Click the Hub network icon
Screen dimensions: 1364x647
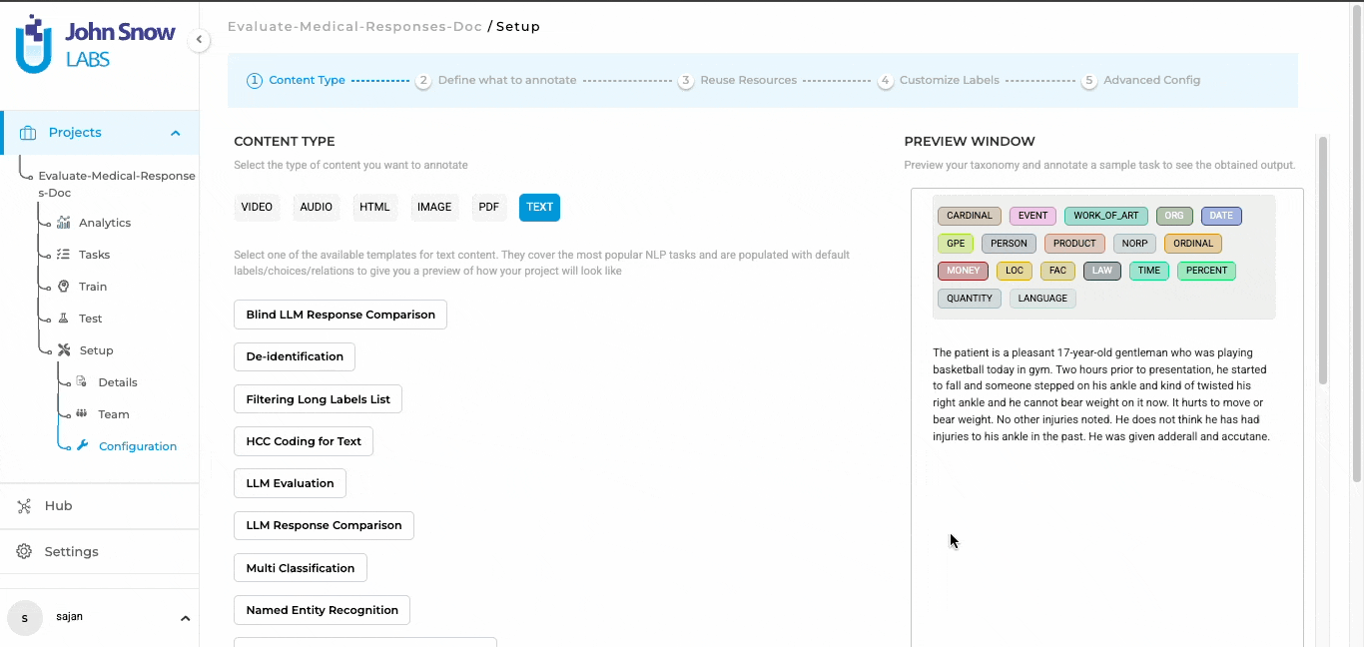click(25, 506)
